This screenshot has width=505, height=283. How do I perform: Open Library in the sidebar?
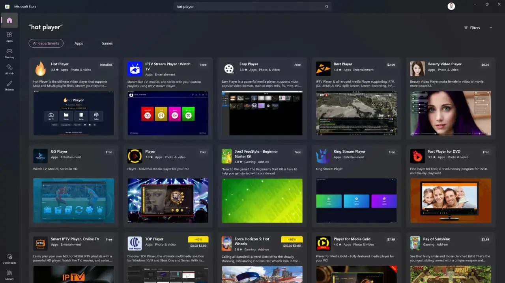(x=9, y=275)
